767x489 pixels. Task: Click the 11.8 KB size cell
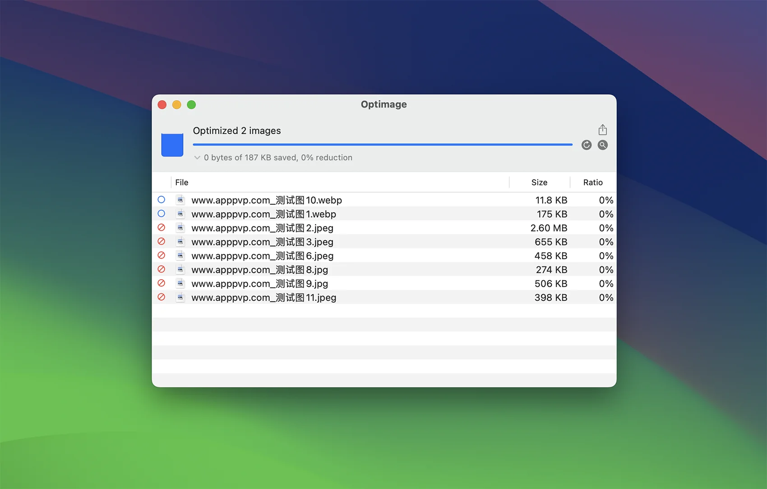(x=551, y=200)
